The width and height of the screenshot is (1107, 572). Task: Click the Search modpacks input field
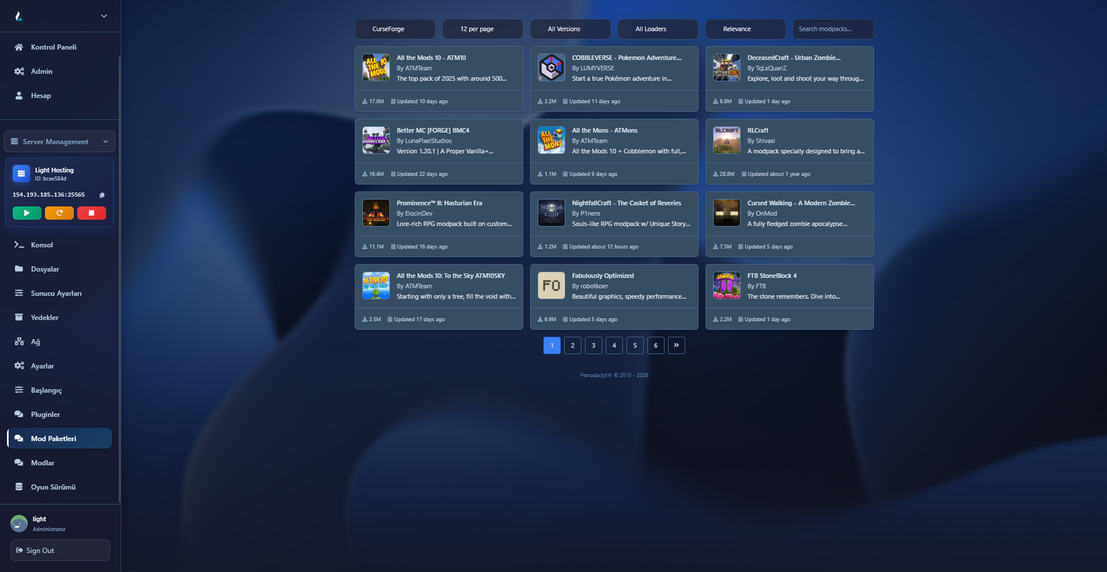pyautogui.click(x=833, y=29)
